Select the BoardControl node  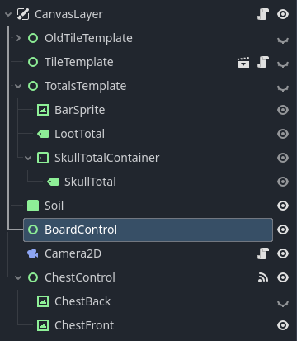148,230
